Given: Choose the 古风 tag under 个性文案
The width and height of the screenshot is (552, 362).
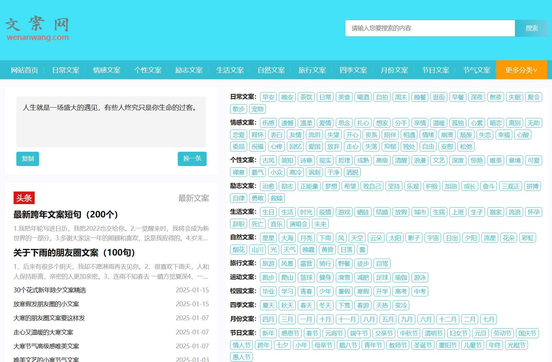Looking at the screenshot, I should 268,161.
